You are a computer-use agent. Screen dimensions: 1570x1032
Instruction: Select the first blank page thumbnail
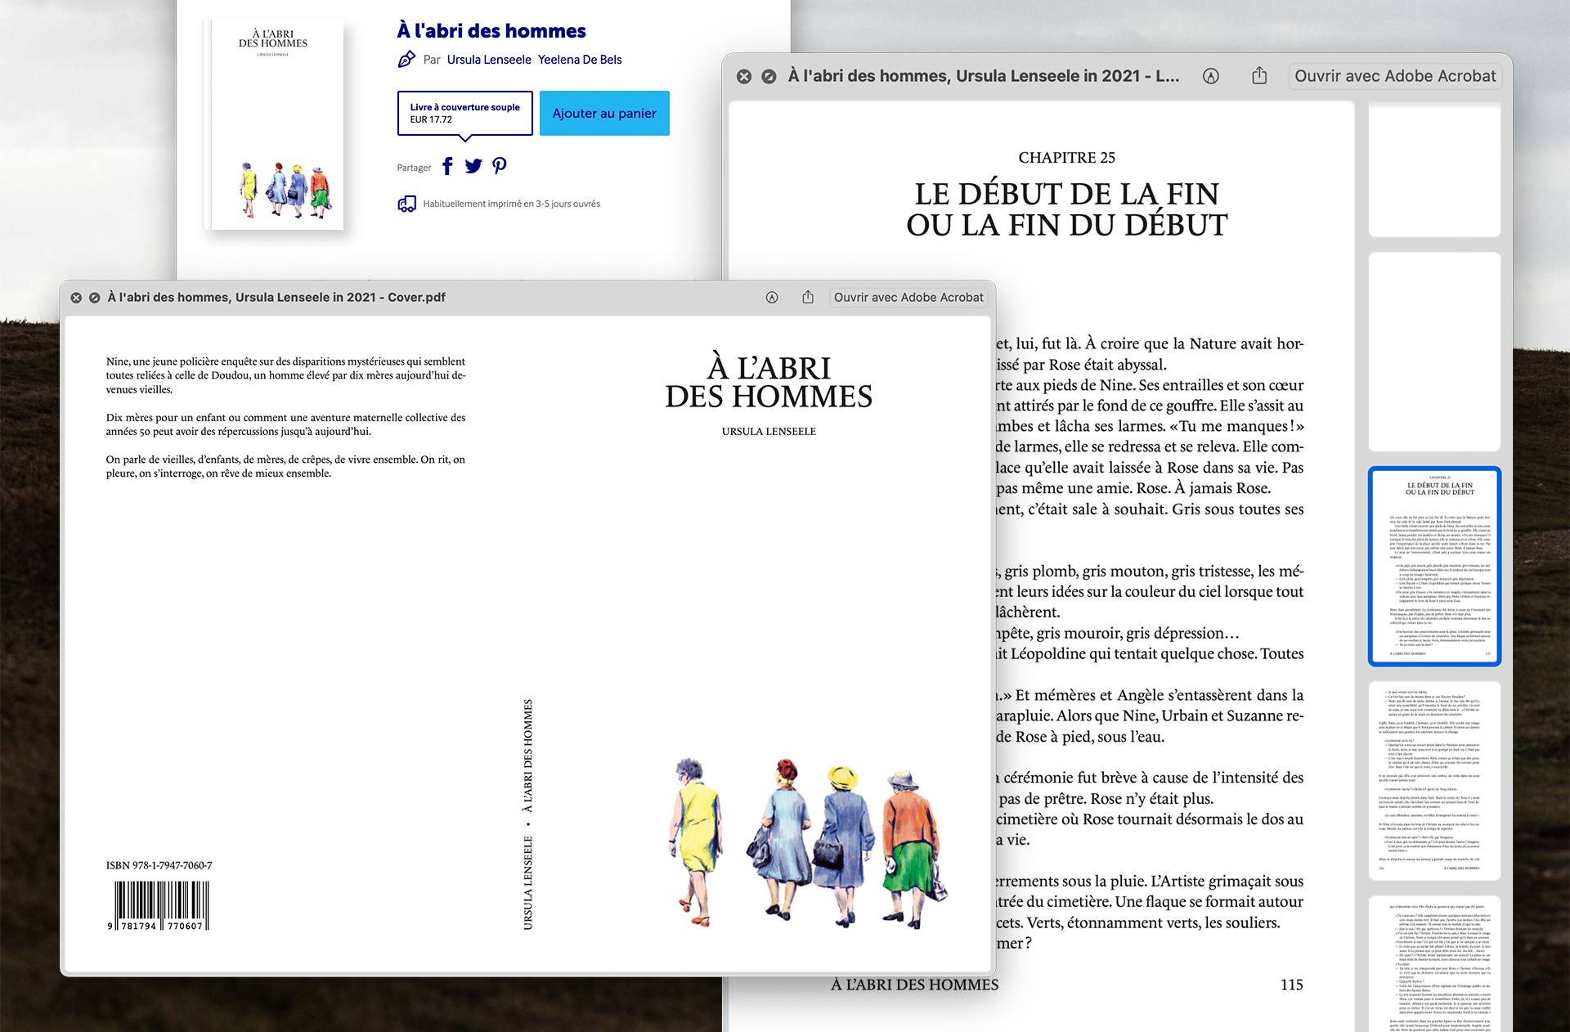(x=1434, y=169)
